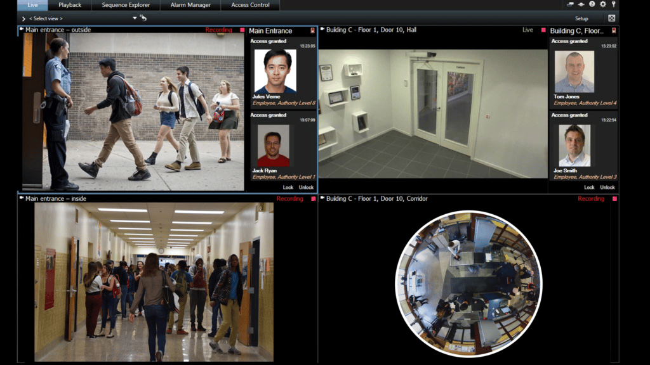Click the reload view icon near Select view
Screen dimensions: 650x365
pyautogui.click(x=142, y=18)
